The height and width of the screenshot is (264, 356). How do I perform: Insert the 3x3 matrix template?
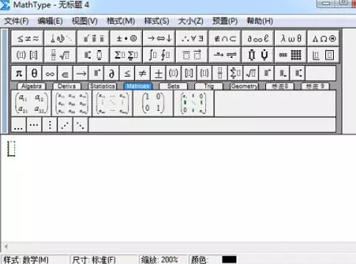(72, 103)
